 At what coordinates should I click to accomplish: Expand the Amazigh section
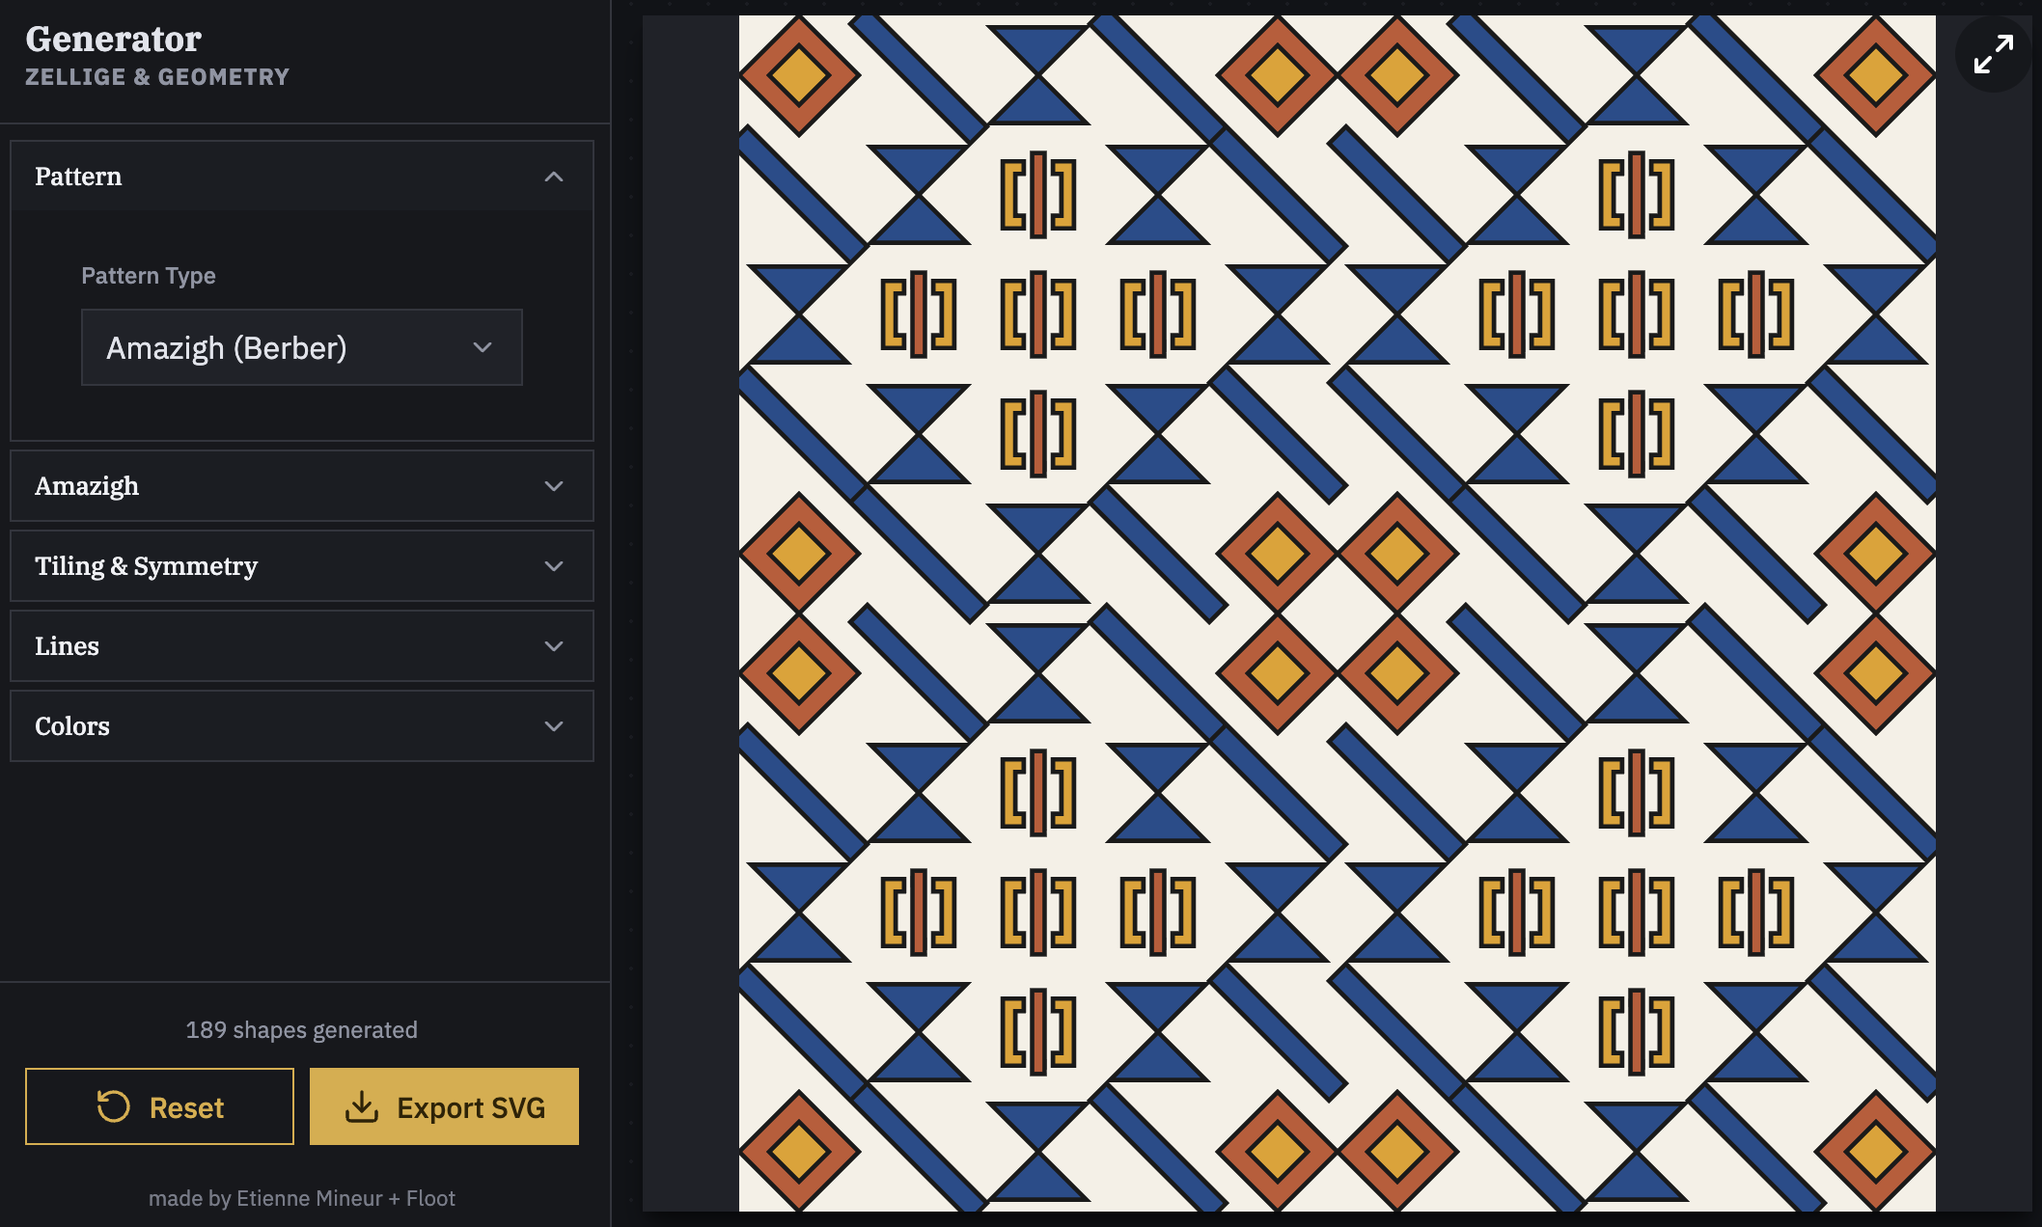pos(301,485)
